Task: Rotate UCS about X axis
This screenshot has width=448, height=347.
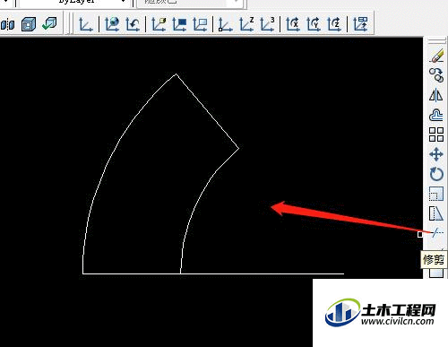Action: click(x=293, y=24)
